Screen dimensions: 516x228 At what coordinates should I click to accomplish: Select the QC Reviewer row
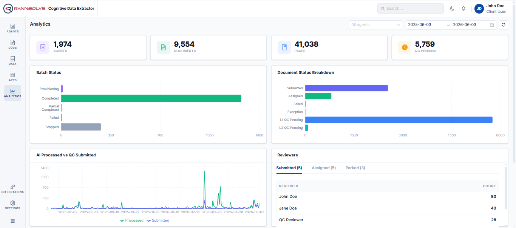(x=388, y=220)
